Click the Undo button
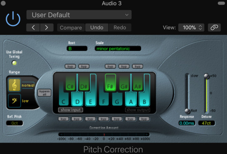 (x=97, y=27)
